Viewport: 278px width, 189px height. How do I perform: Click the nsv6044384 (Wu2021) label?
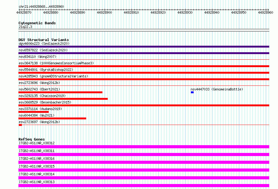coord(37,115)
